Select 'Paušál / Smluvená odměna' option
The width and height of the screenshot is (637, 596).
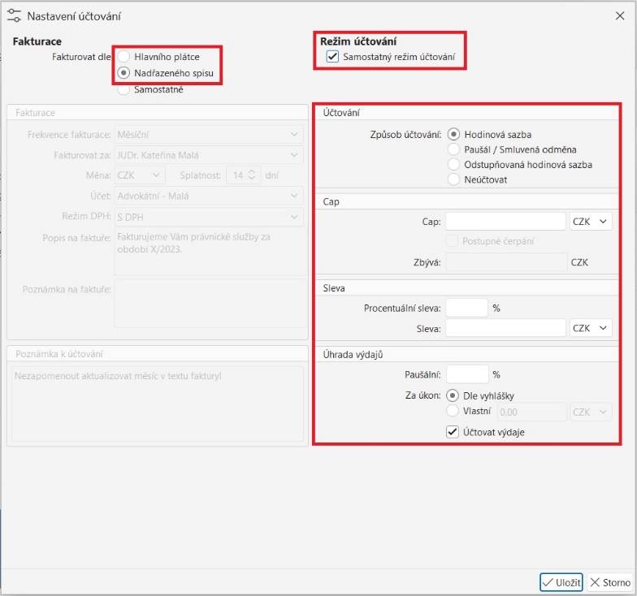[454, 149]
